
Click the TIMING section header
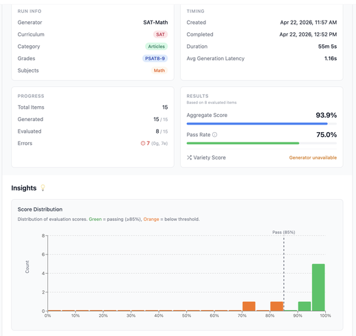(x=195, y=11)
